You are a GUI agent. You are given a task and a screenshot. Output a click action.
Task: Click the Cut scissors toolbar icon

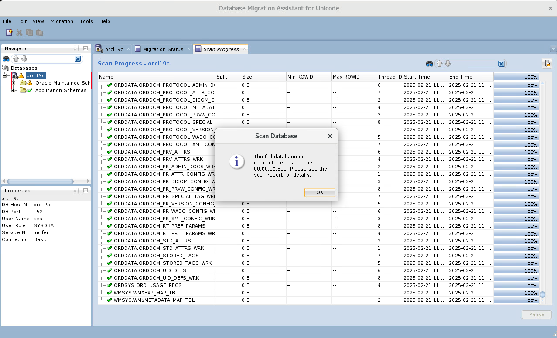point(19,33)
